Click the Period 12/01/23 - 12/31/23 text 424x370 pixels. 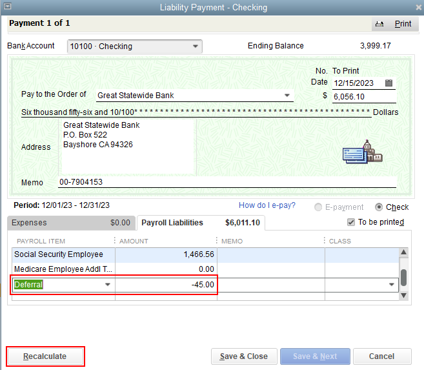click(x=62, y=205)
